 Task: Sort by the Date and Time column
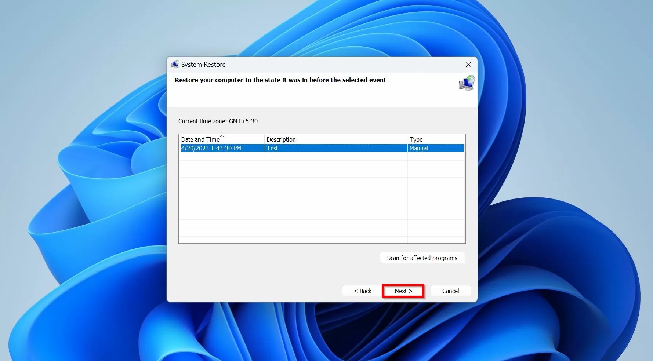pos(201,139)
